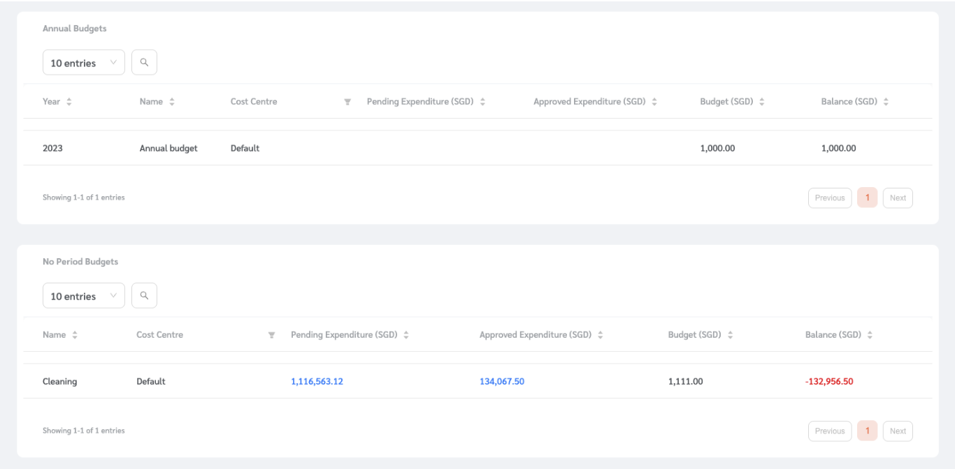The image size is (955, 469).
Task: Click the filter icon on Annual Budgets Cost Centre
Action: pos(347,101)
